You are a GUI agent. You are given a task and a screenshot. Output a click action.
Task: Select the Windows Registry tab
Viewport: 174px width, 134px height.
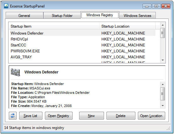pos(100,15)
